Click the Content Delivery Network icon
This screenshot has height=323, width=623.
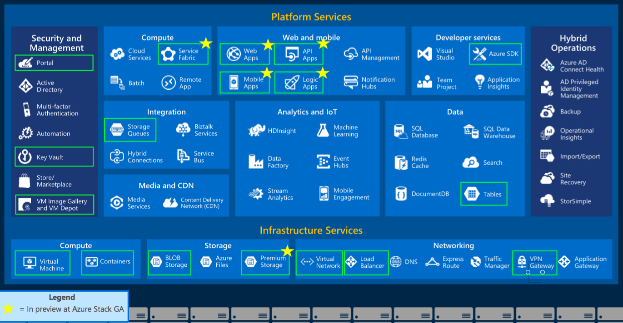[170, 202]
